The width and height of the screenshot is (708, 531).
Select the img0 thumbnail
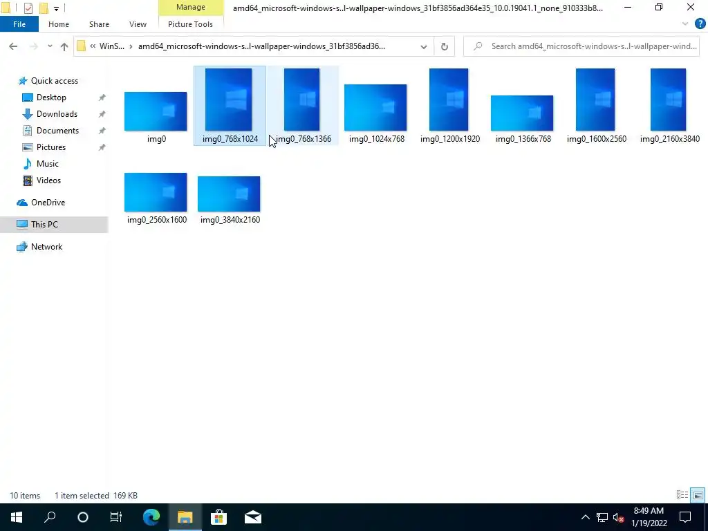pos(156,111)
